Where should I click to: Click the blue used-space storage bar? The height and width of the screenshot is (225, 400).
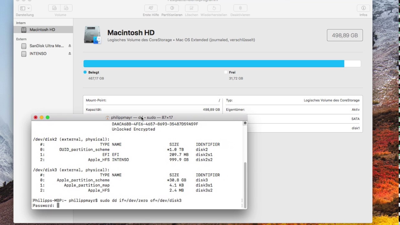[214, 64]
